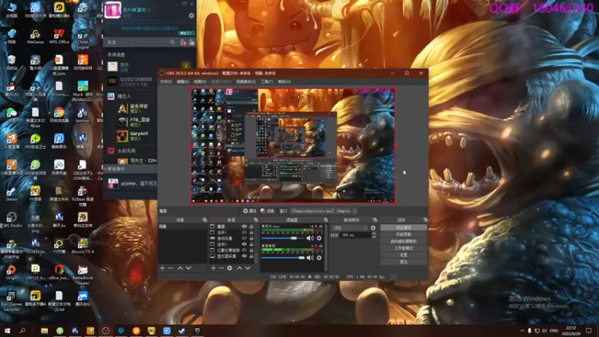Open 帮助(H) menu in OBS
599x337 pixels.
point(285,82)
